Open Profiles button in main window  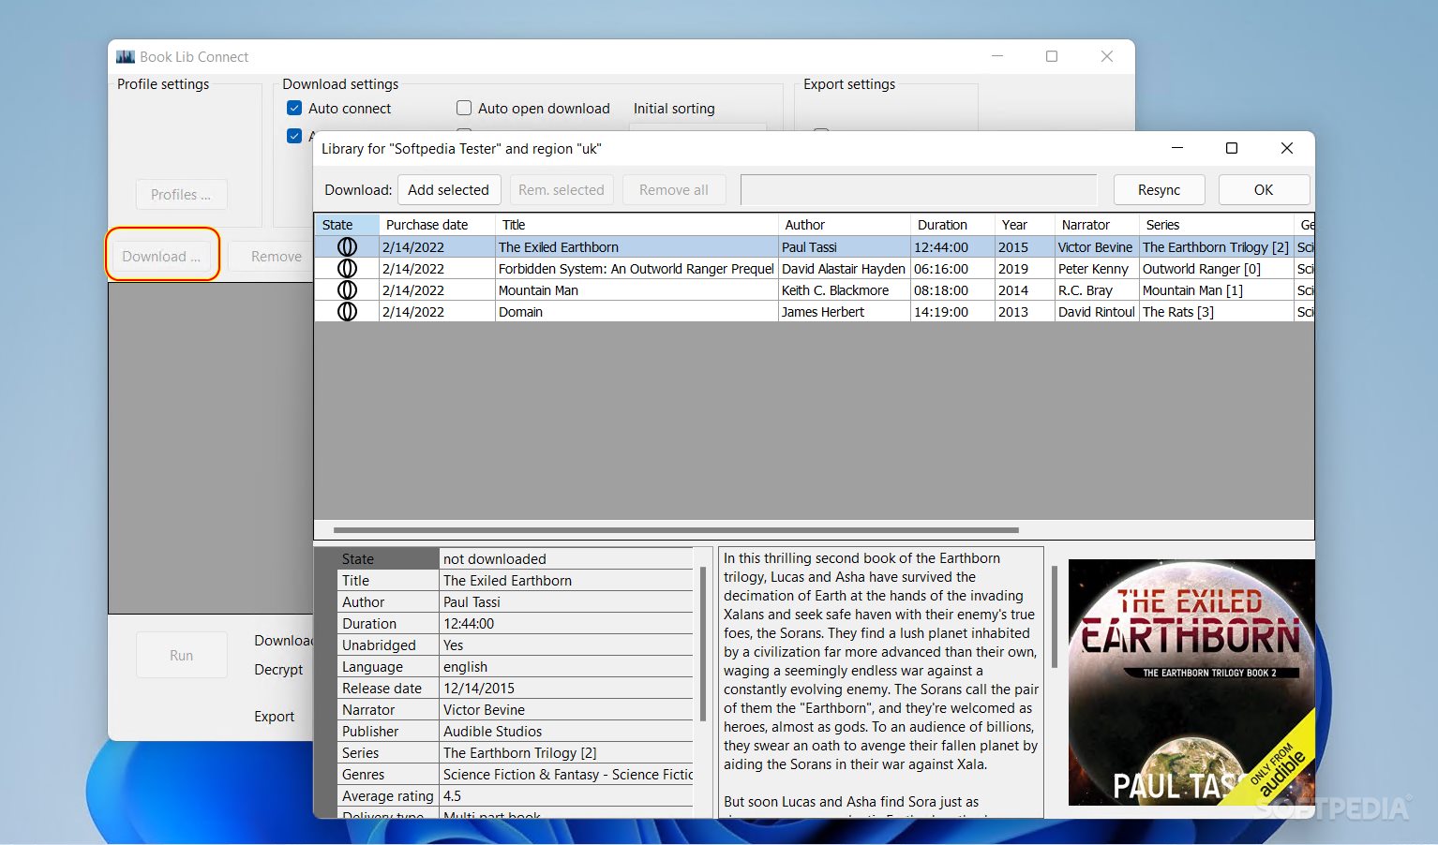click(181, 195)
